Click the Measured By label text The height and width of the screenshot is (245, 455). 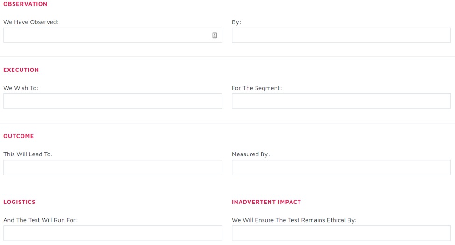pyautogui.click(x=251, y=154)
